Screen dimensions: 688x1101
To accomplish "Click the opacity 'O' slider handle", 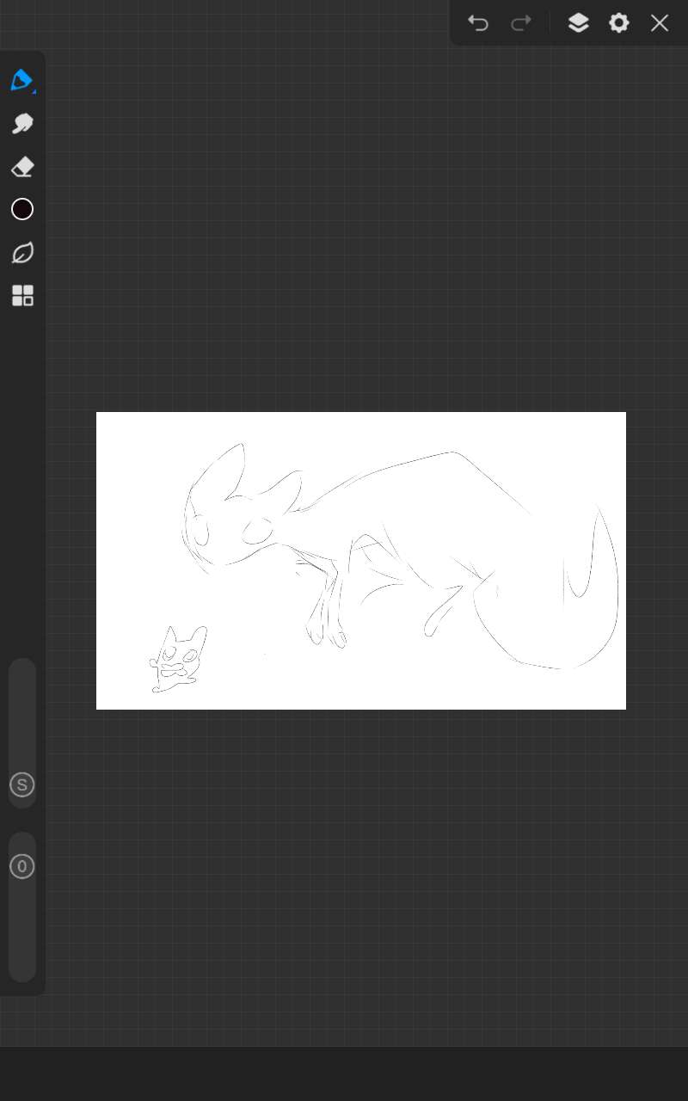I will 22,866.
